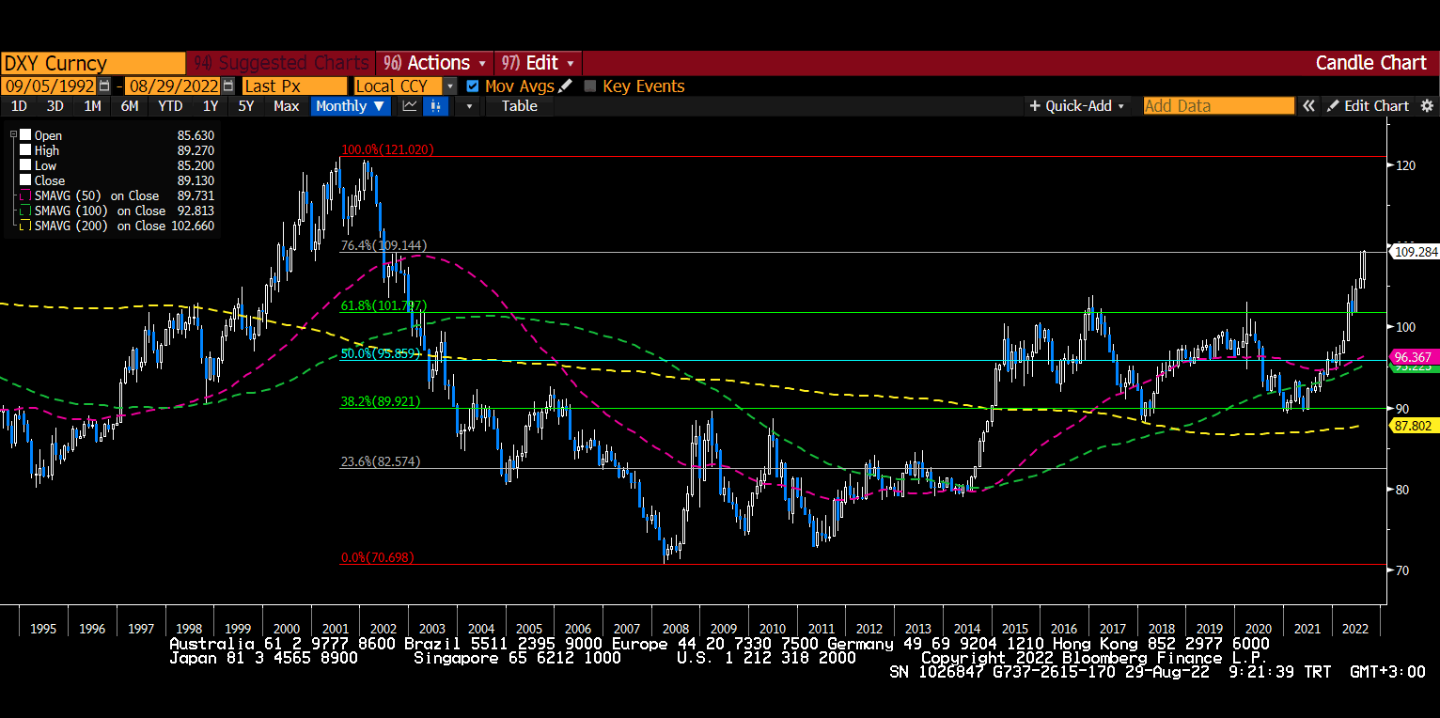Open the end date calendar picker
Viewport: 1440px width, 718px height.
[227, 86]
